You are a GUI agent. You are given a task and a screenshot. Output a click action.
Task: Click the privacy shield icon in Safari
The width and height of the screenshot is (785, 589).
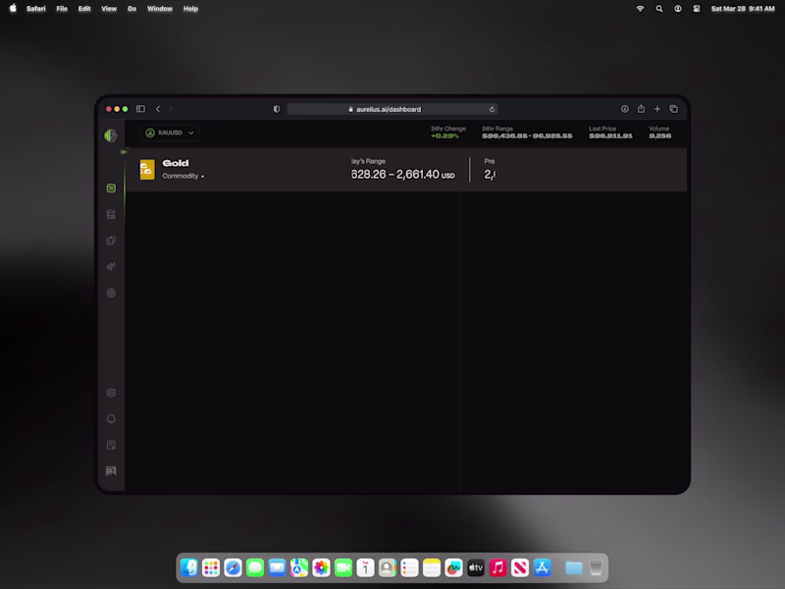click(277, 109)
